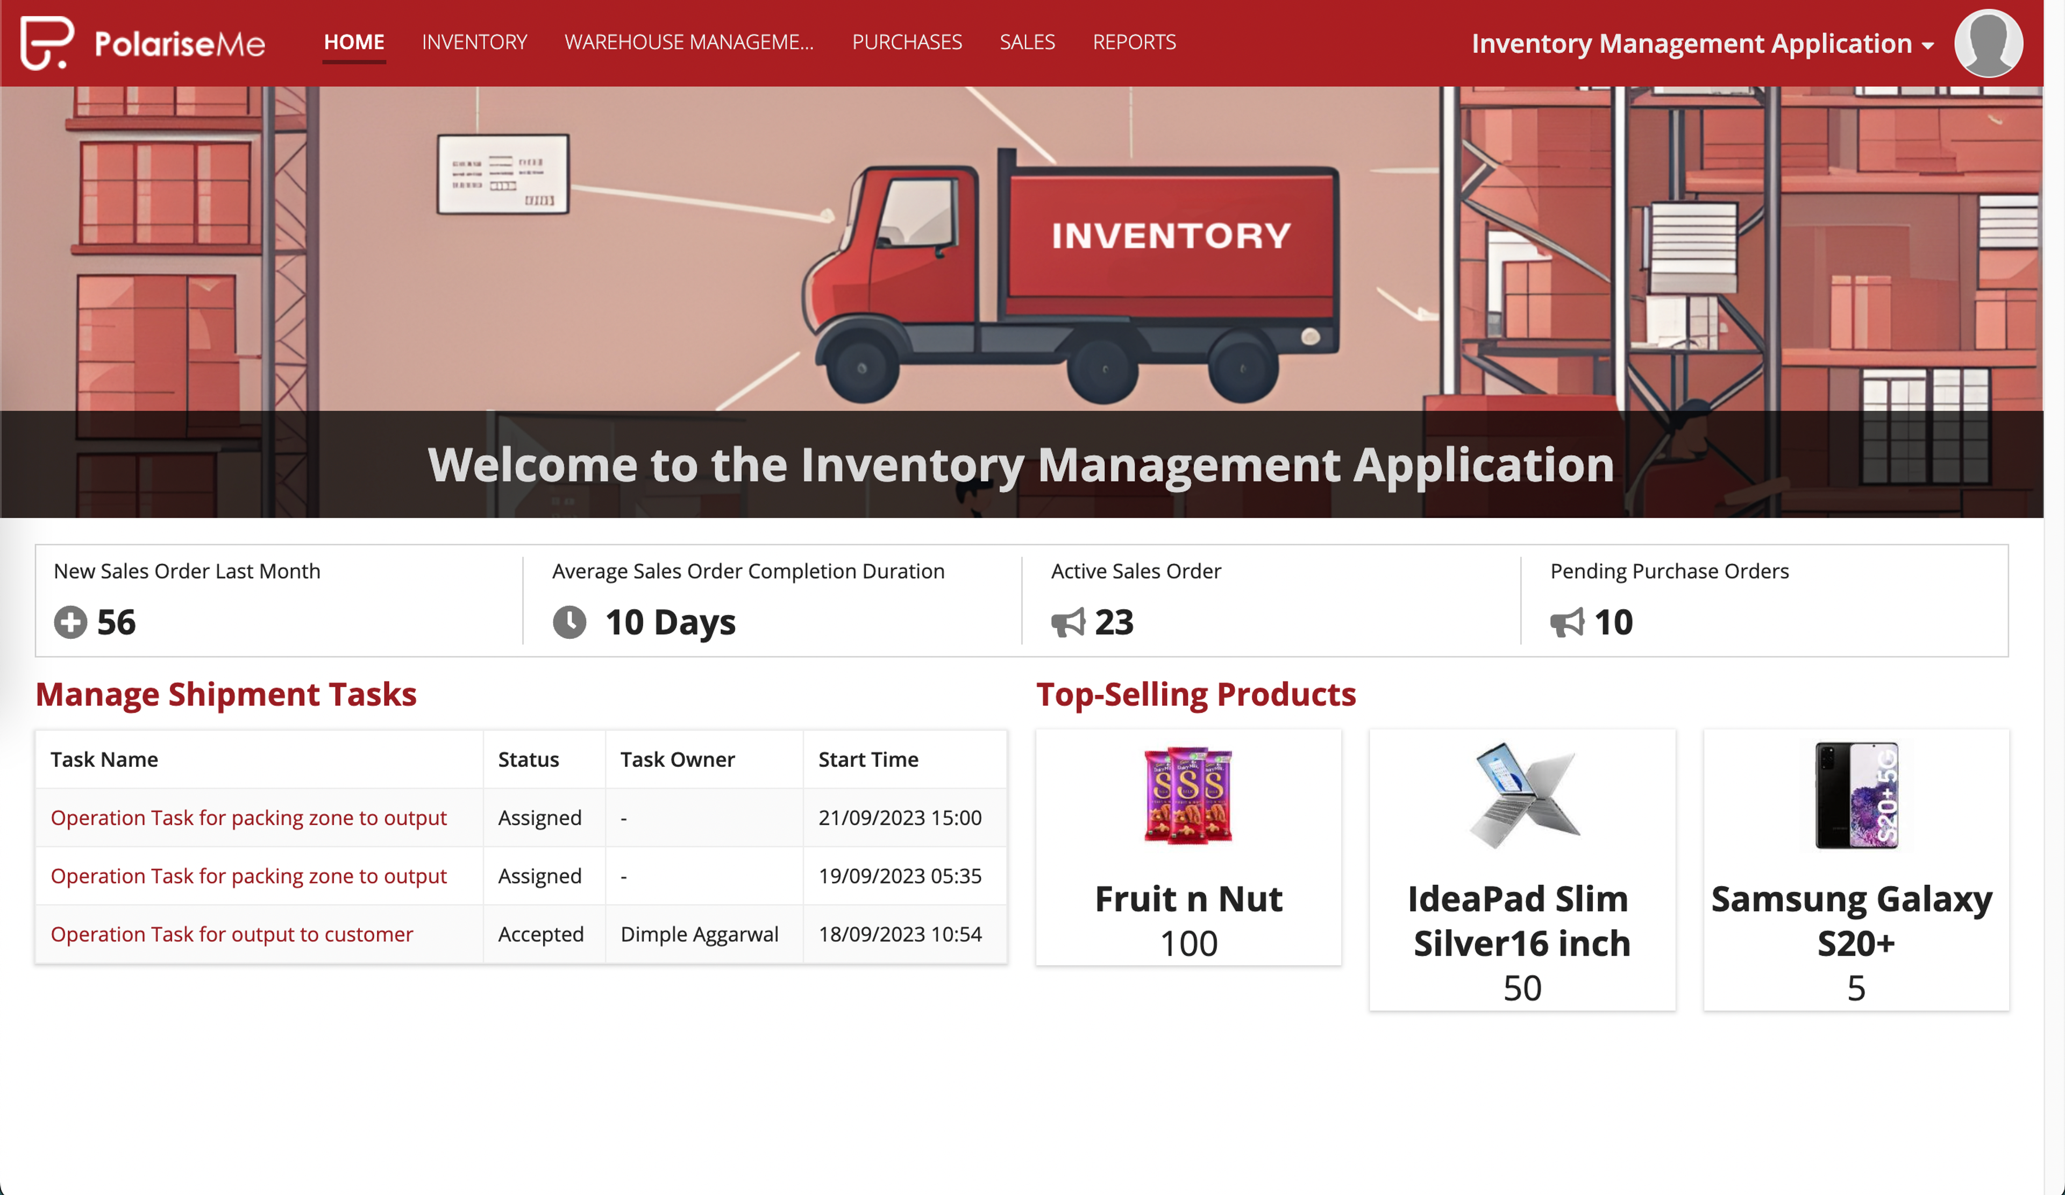Open the PURCHASES menu
The image size is (2065, 1195).
(907, 42)
